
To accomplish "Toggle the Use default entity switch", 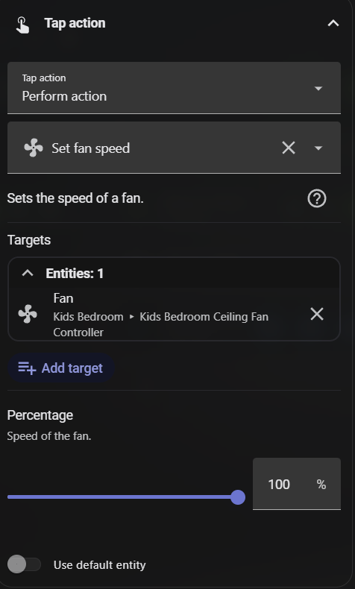I will tap(24, 564).
